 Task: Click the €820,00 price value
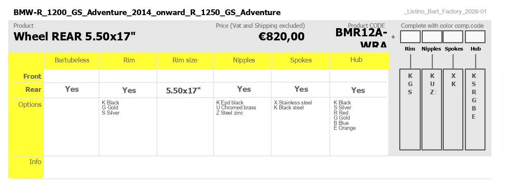(x=282, y=37)
